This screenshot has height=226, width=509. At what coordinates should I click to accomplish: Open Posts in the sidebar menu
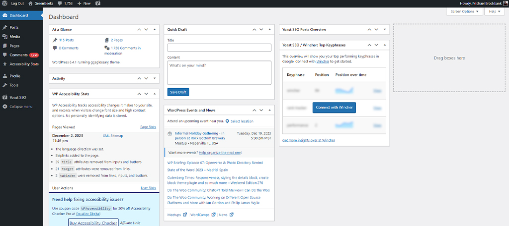pyautogui.click(x=21, y=28)
